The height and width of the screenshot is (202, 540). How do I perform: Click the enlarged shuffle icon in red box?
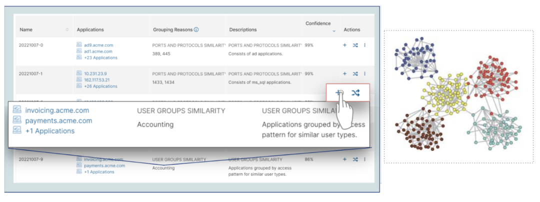coord(355,92)
